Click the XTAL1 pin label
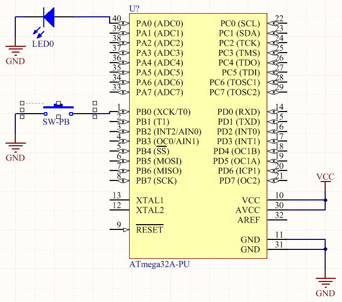The width and height of the screenshot is (342, 302). (x=150, y=200)
